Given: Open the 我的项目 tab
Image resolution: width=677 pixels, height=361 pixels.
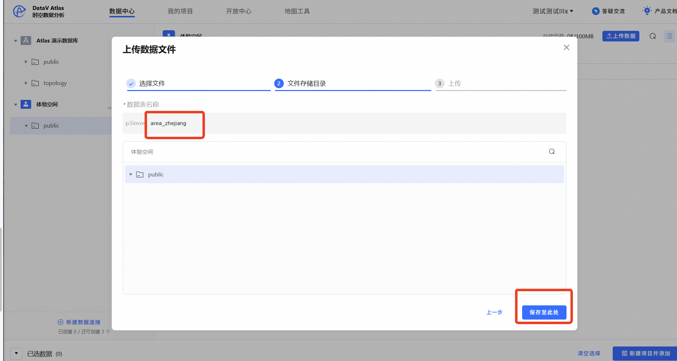Looking at the screenshot, I should click(180, 11).
